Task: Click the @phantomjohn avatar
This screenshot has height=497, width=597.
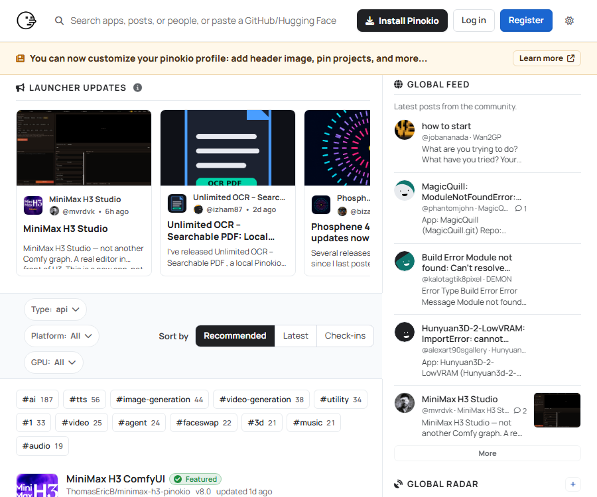Action: coord(405,190)
